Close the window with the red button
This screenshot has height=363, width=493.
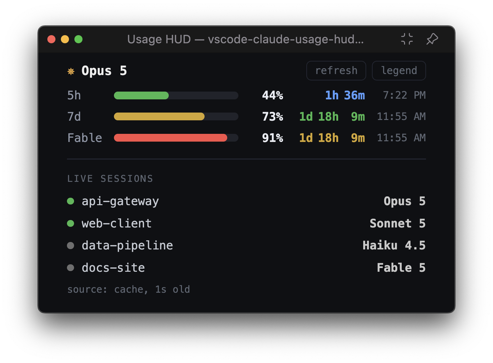coord(51,39)
